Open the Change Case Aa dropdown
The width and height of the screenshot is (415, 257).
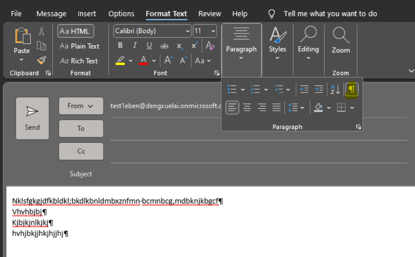tap(203, 60)
